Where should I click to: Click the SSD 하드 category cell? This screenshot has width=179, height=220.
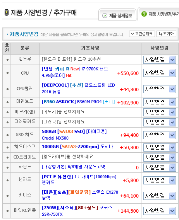tap(25, 135)
